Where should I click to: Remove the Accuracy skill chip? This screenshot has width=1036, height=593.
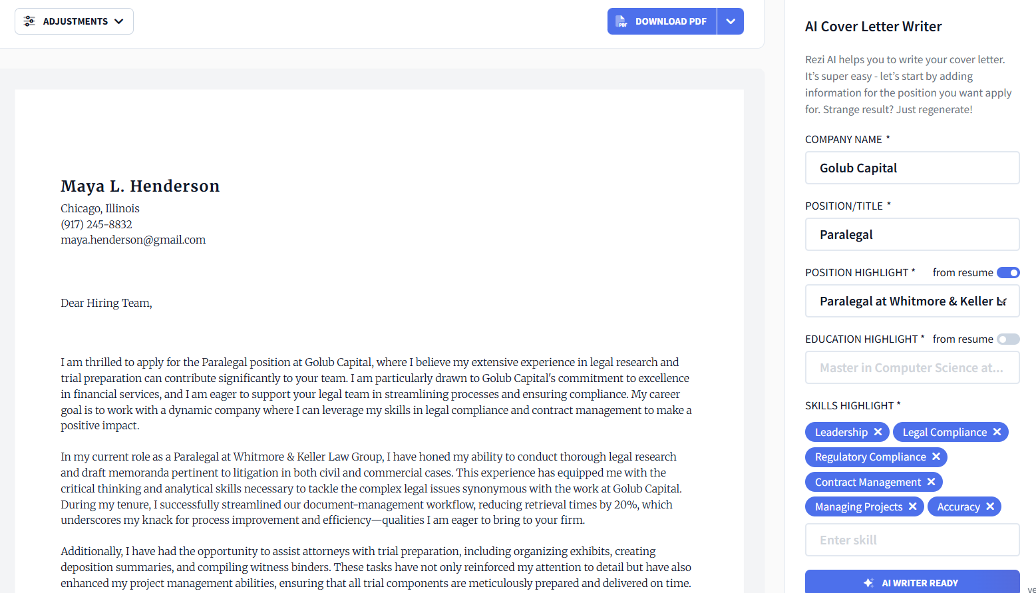[990, 506]
